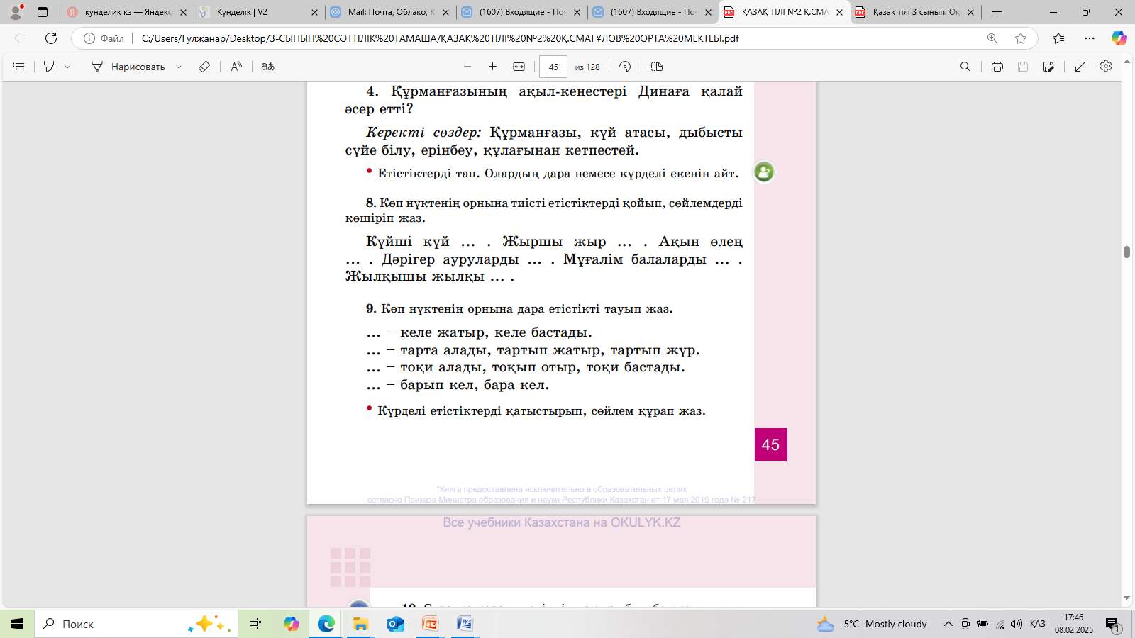1135x638 pixels.
Task: Open the favorites list
Action: [x=1058, y=38]
